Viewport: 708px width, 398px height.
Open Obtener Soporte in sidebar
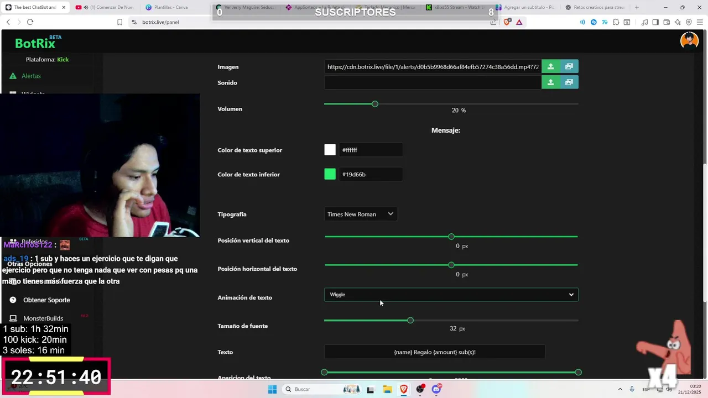click(x=47, y=300)
